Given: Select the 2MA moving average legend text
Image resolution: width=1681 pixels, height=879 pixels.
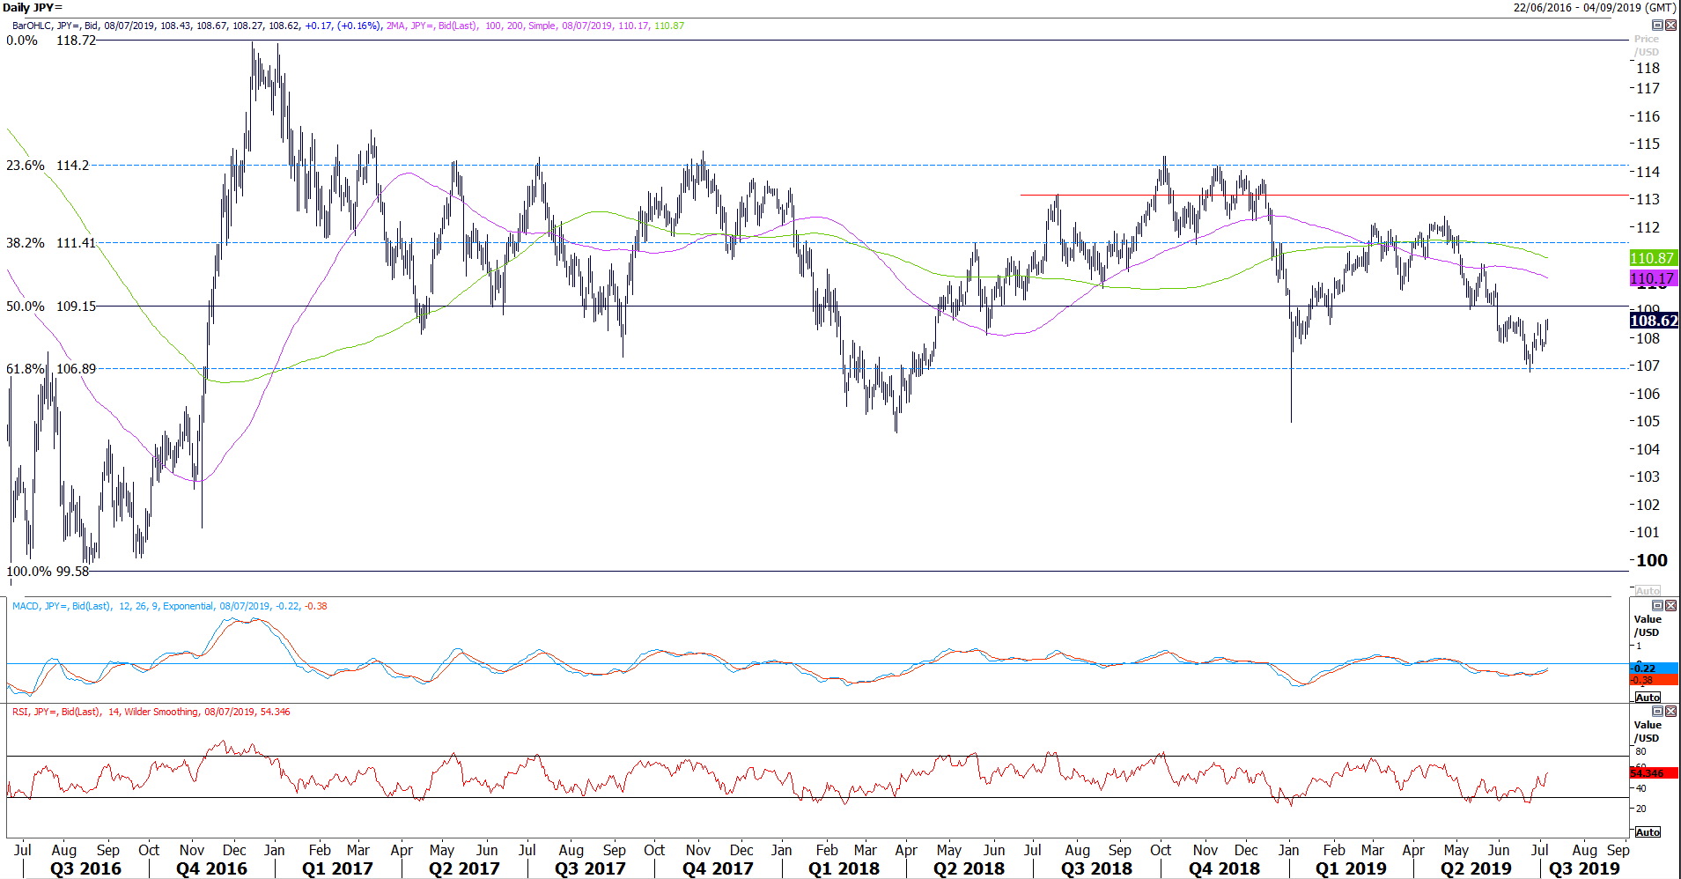Looking at the screenshot, I should coord(535,26).
